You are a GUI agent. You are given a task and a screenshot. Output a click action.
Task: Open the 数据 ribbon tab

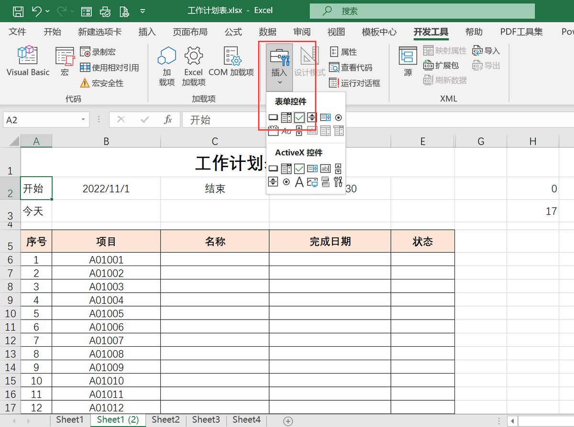pyautogui.click(x=267, y=32)
